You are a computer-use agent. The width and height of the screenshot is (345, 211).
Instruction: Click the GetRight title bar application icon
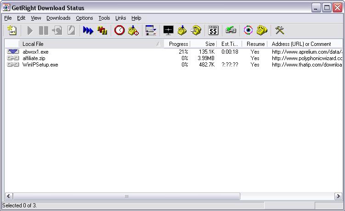pos(6,7)
